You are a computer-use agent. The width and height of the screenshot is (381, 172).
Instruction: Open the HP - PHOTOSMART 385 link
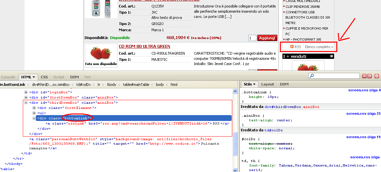303,39
